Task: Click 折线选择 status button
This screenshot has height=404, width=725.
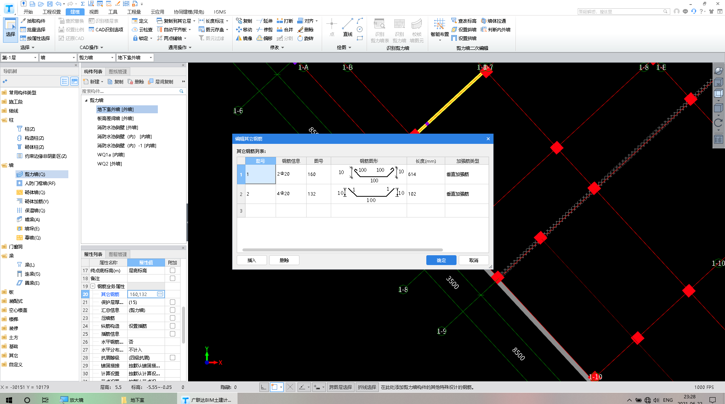Action: (367, 387)
